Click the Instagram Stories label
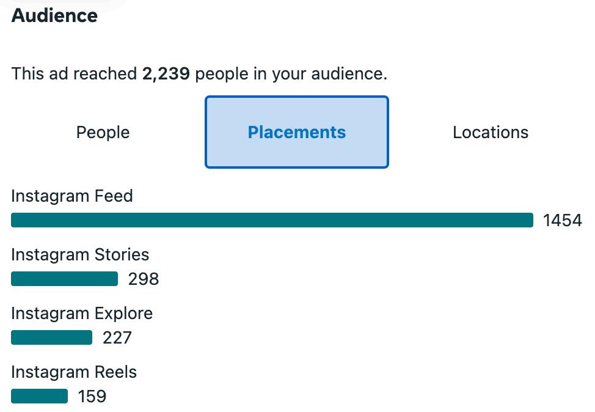 (x=80, y=255)
